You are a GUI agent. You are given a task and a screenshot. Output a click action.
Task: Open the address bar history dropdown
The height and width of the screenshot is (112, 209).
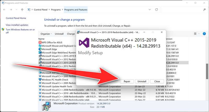(150, 10)
